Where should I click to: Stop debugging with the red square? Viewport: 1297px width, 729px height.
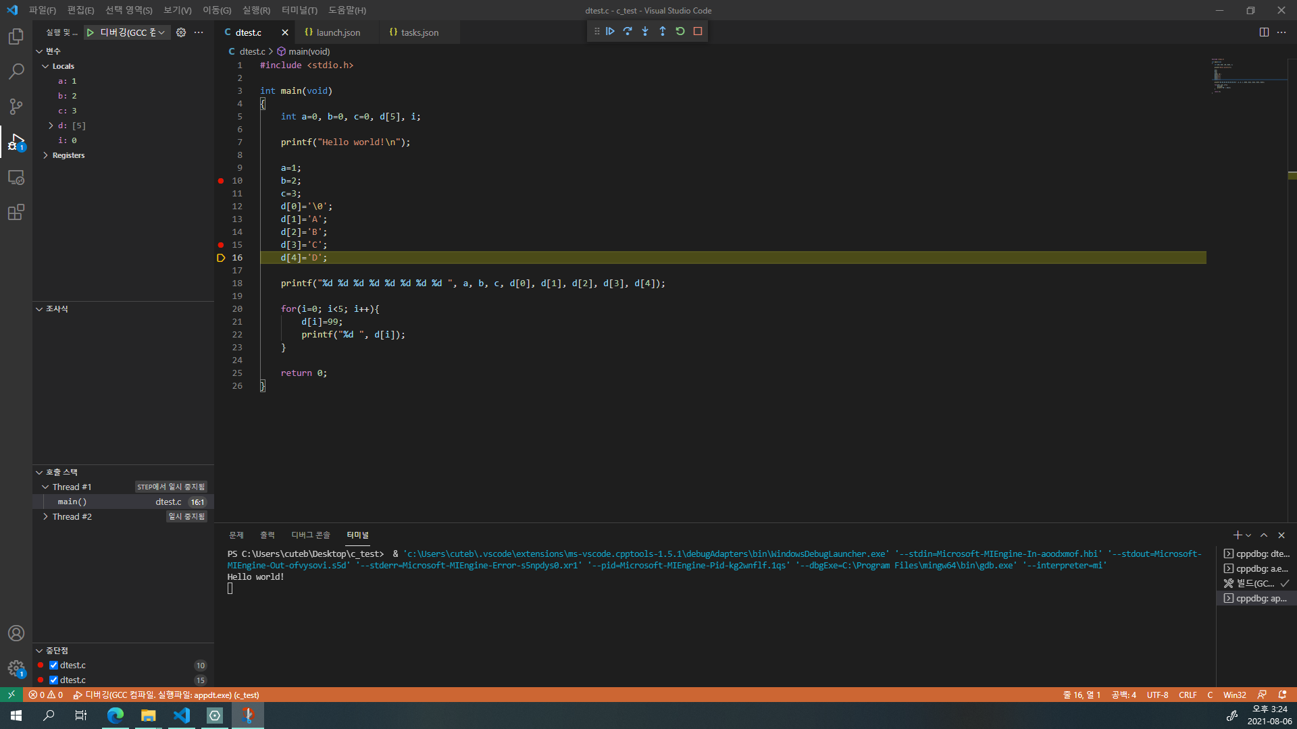(x=698, y=31)
